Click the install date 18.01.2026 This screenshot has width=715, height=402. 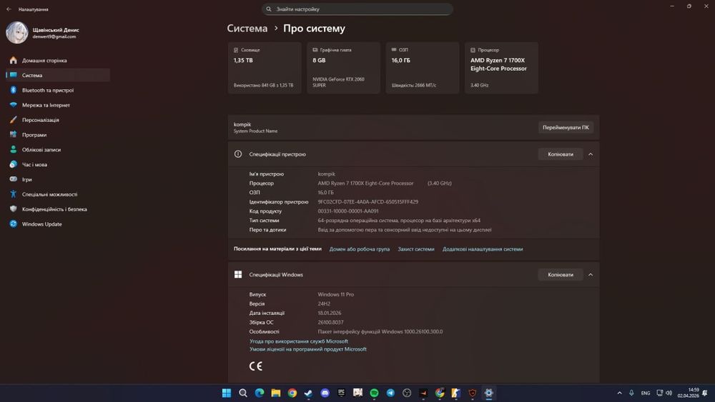click(329, 313)
